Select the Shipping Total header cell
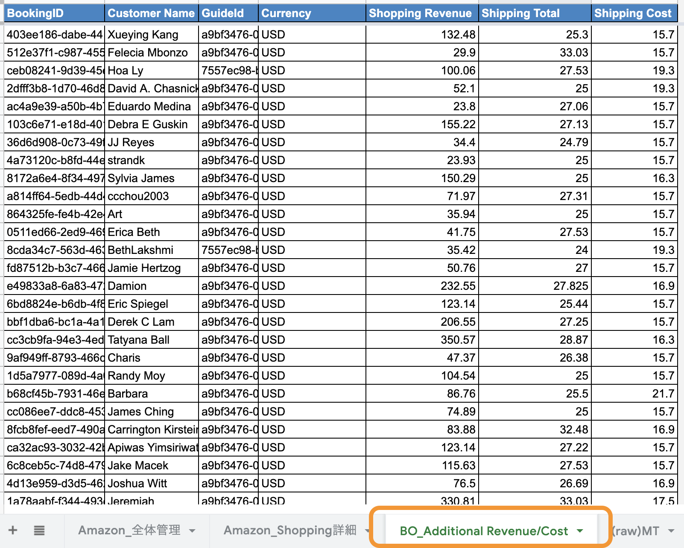The width and height of the screenshot is (684, 548). (x=535, y=13)
